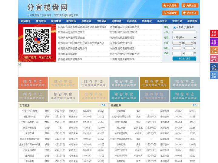This screenshot has width=218, height=163.
Task: Open the 厅 hall count dropdown
Action: 189,43
